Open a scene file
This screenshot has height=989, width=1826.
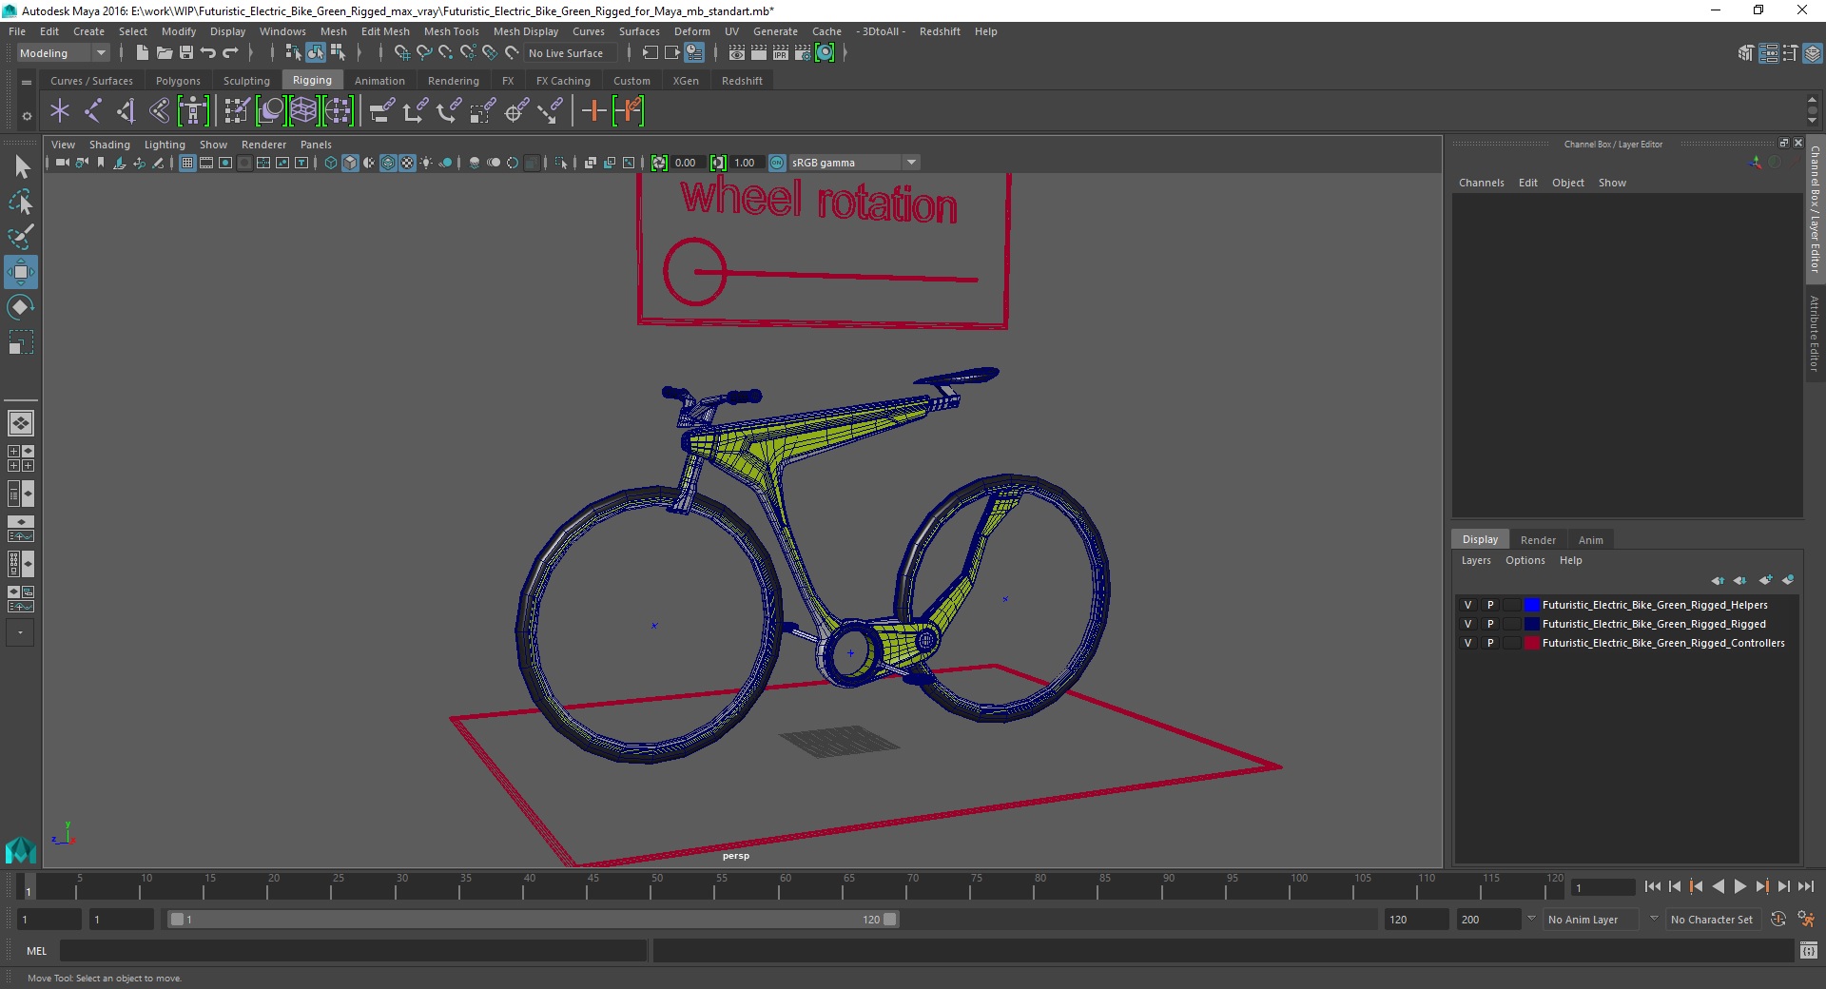coord(164,53)
